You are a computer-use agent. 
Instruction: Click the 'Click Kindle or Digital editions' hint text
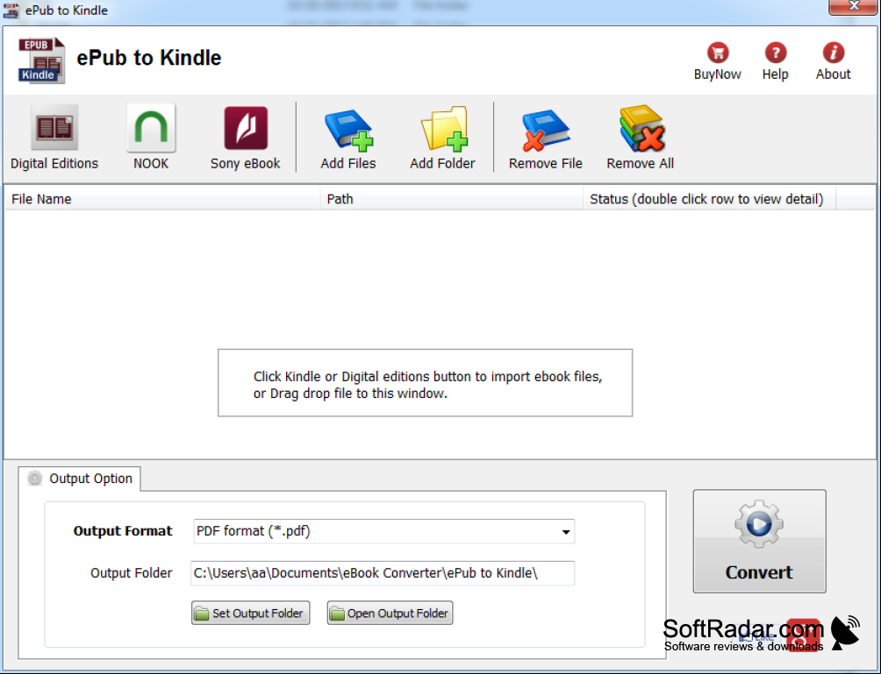click(x=427, y=385)
